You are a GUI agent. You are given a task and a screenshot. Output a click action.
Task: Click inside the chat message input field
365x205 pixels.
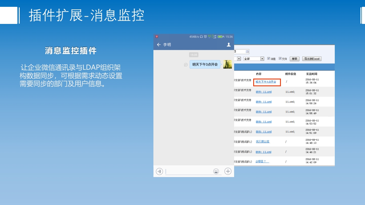click(x=188, y=171)
